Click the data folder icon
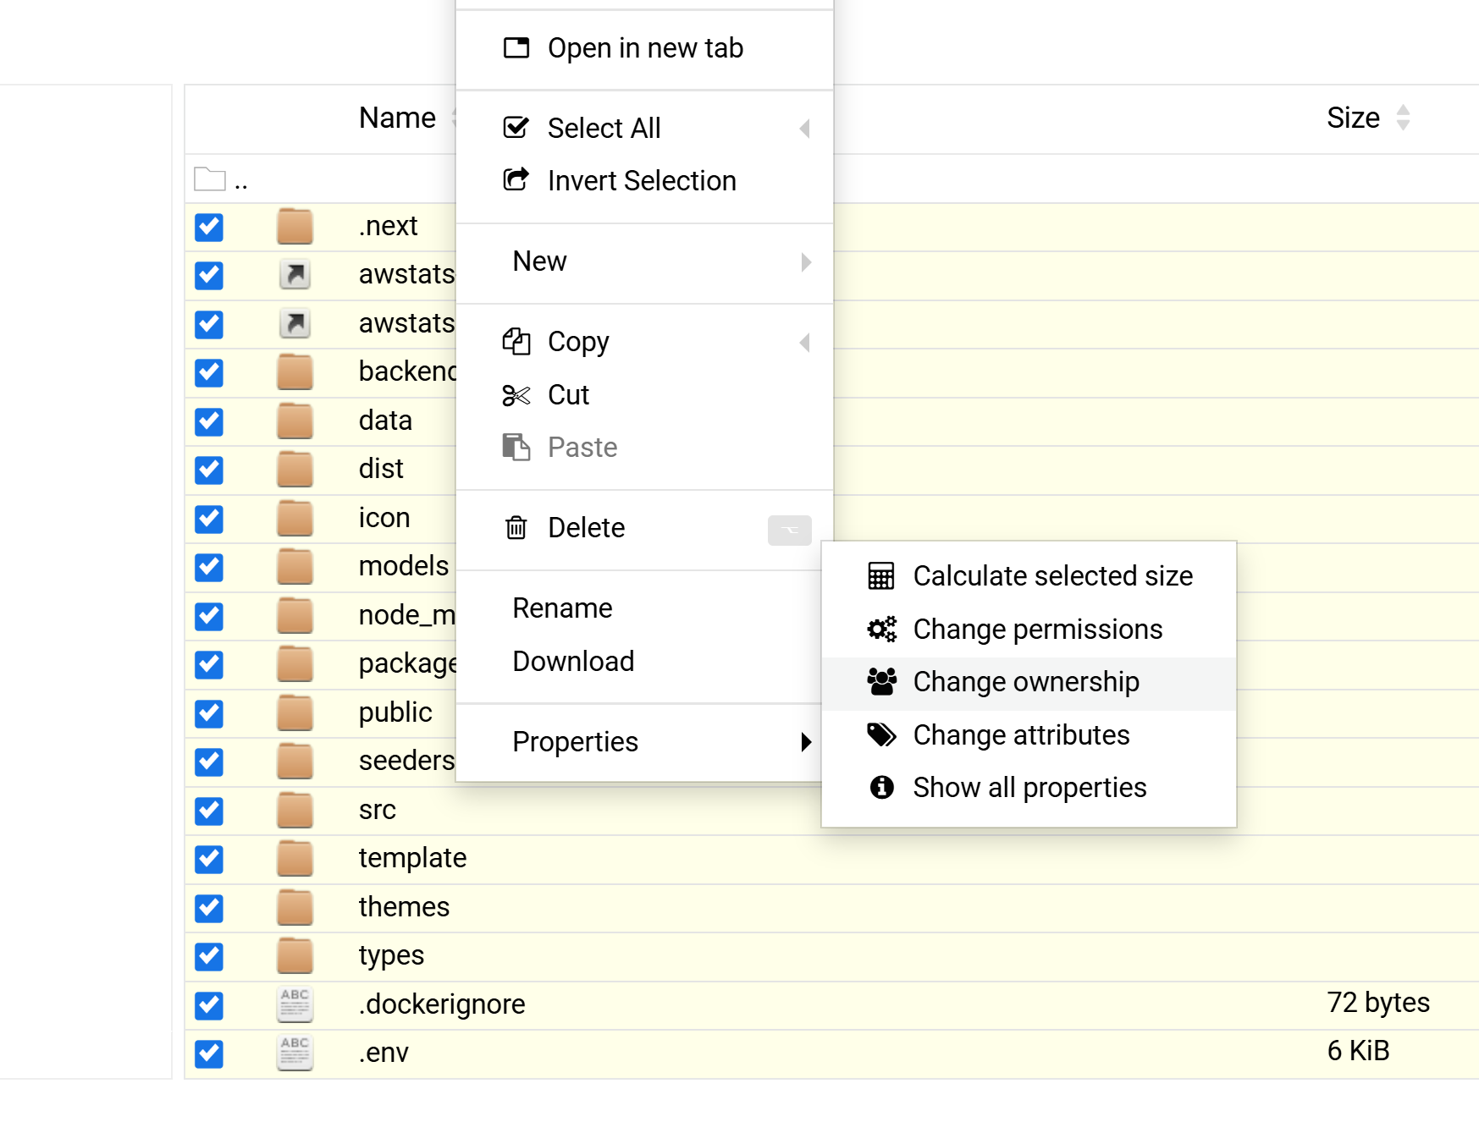 click(x=295, y=421)
